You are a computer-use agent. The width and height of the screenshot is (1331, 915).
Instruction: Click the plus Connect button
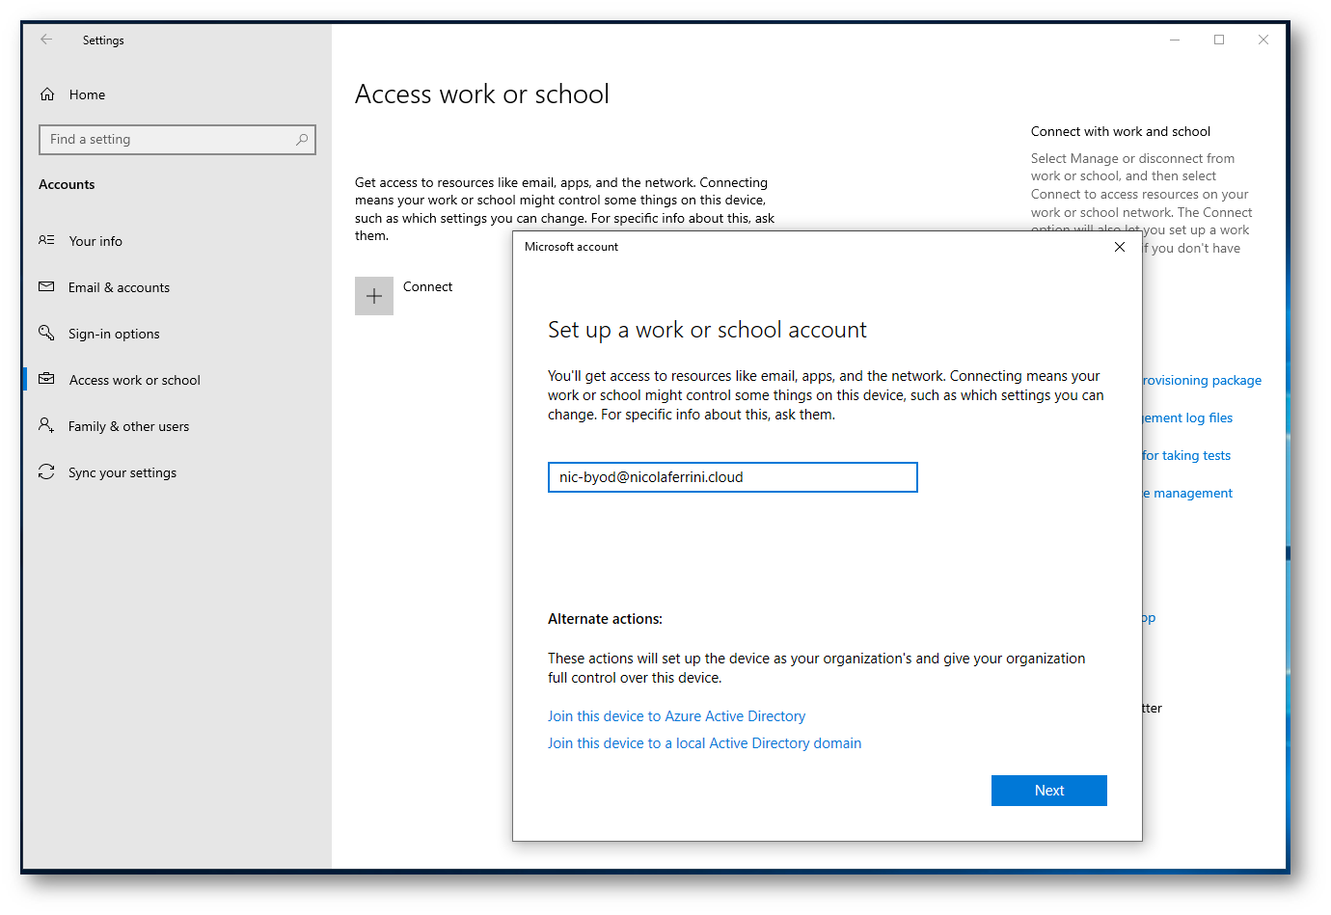(374, 296)
